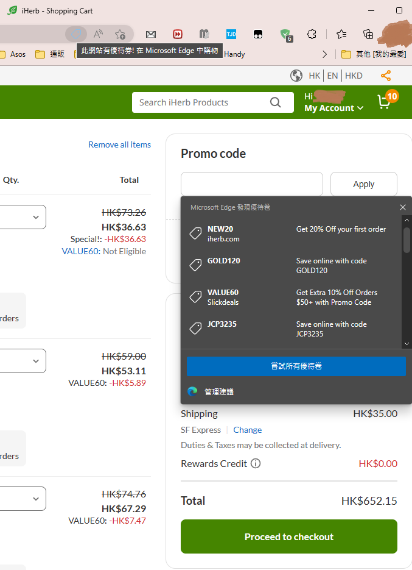Open the Handy bookmark
The width and height of the screenshot is (412, 570).
coord(234,54)
